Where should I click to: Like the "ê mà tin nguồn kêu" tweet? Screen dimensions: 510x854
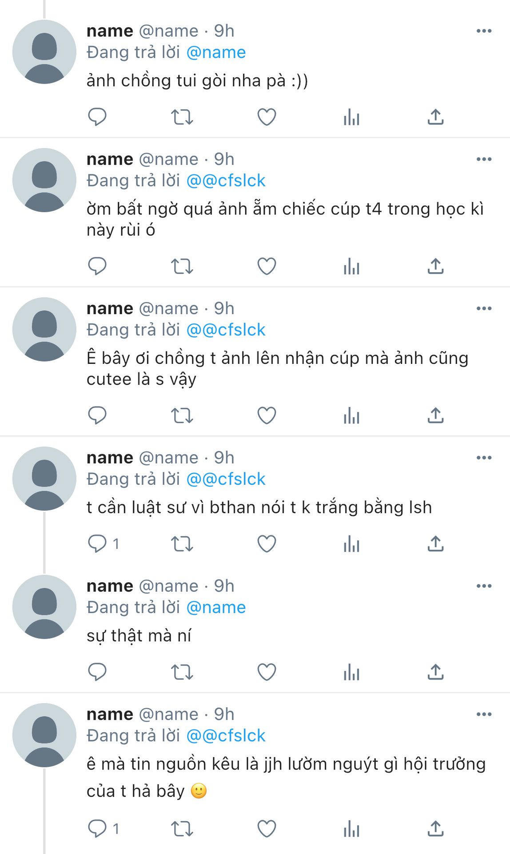point(267,829)
